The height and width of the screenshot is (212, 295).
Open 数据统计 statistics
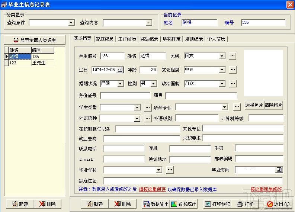pos(183,204)
